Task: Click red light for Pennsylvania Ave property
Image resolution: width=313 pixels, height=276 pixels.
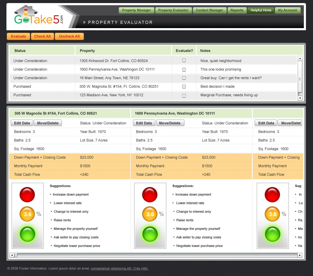Action: tap(150, 195)
